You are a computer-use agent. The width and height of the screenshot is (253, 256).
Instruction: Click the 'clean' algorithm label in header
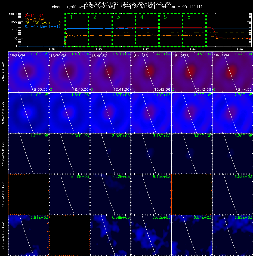(57, 7)
